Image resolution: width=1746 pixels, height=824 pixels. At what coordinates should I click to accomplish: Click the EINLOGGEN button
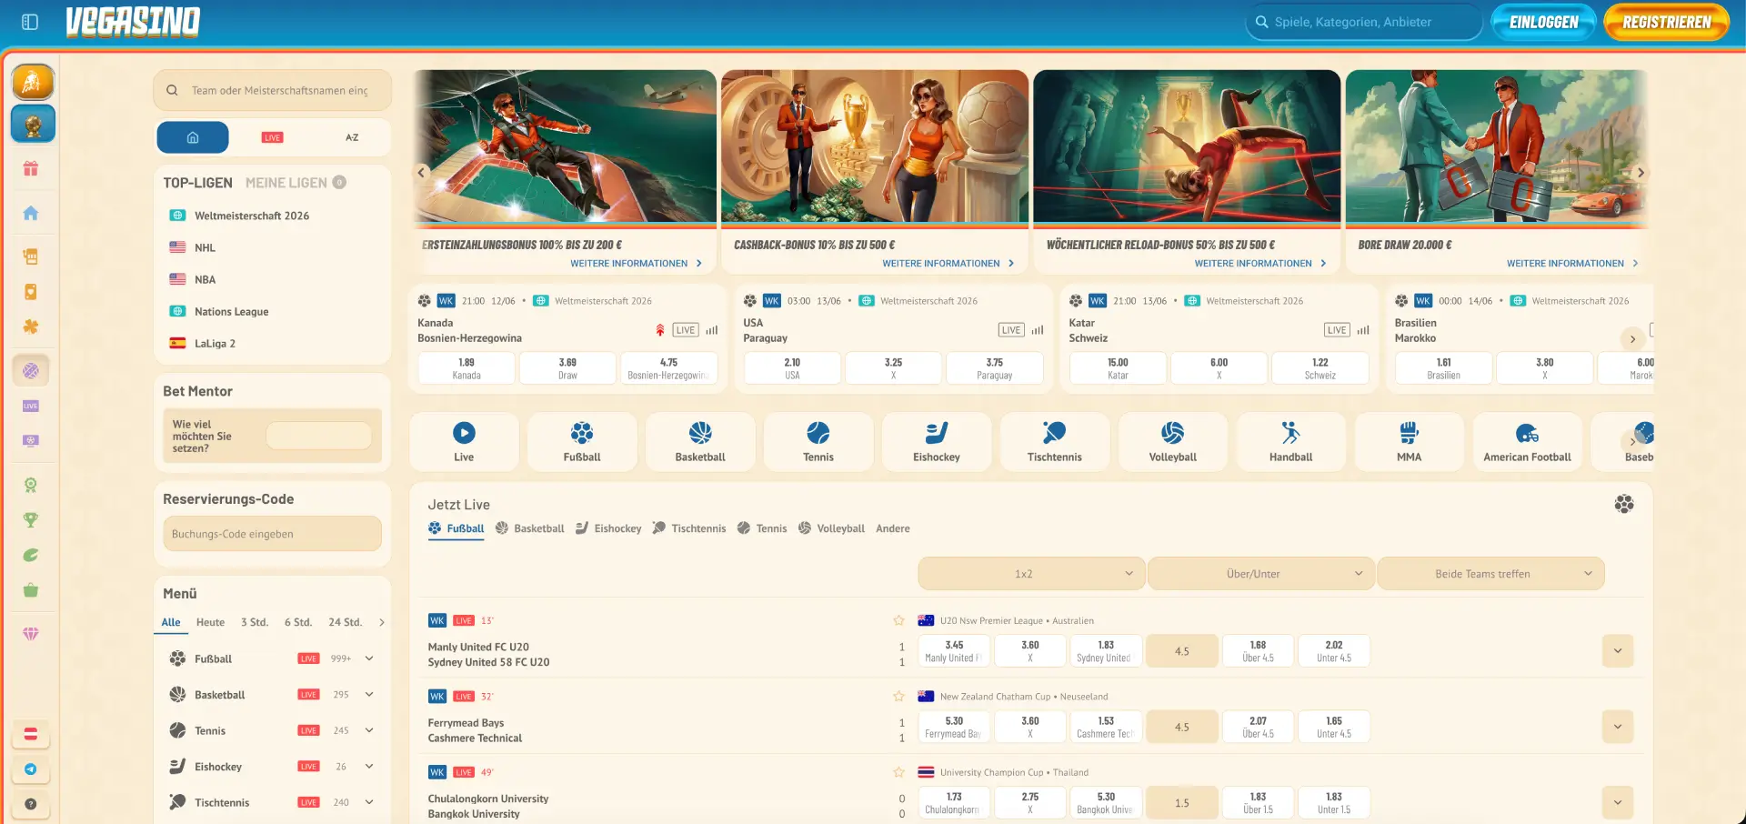1543,22
